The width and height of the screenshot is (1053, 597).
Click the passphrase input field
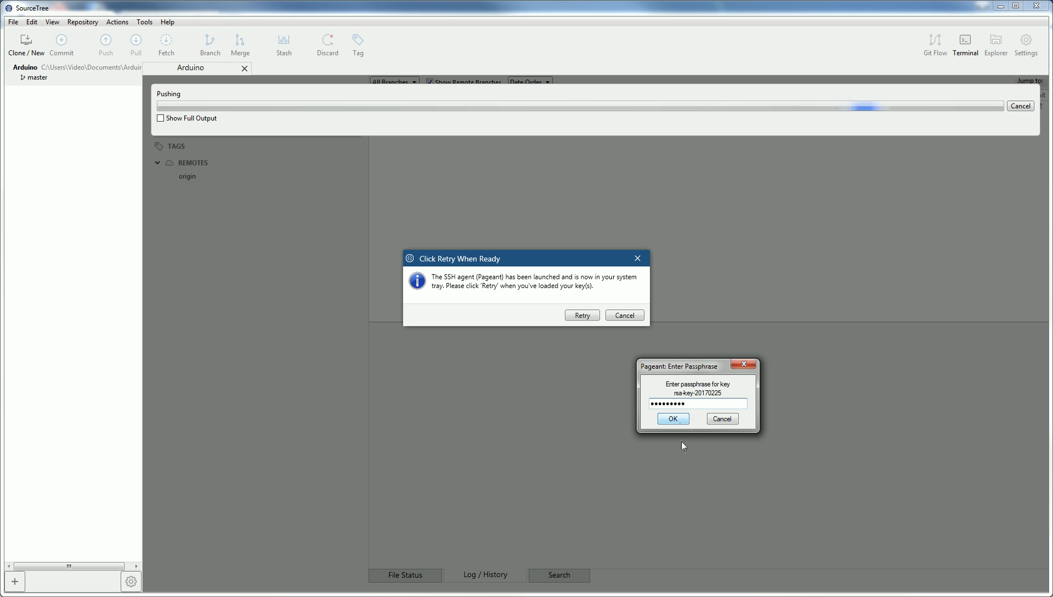[x=698, y=404]
